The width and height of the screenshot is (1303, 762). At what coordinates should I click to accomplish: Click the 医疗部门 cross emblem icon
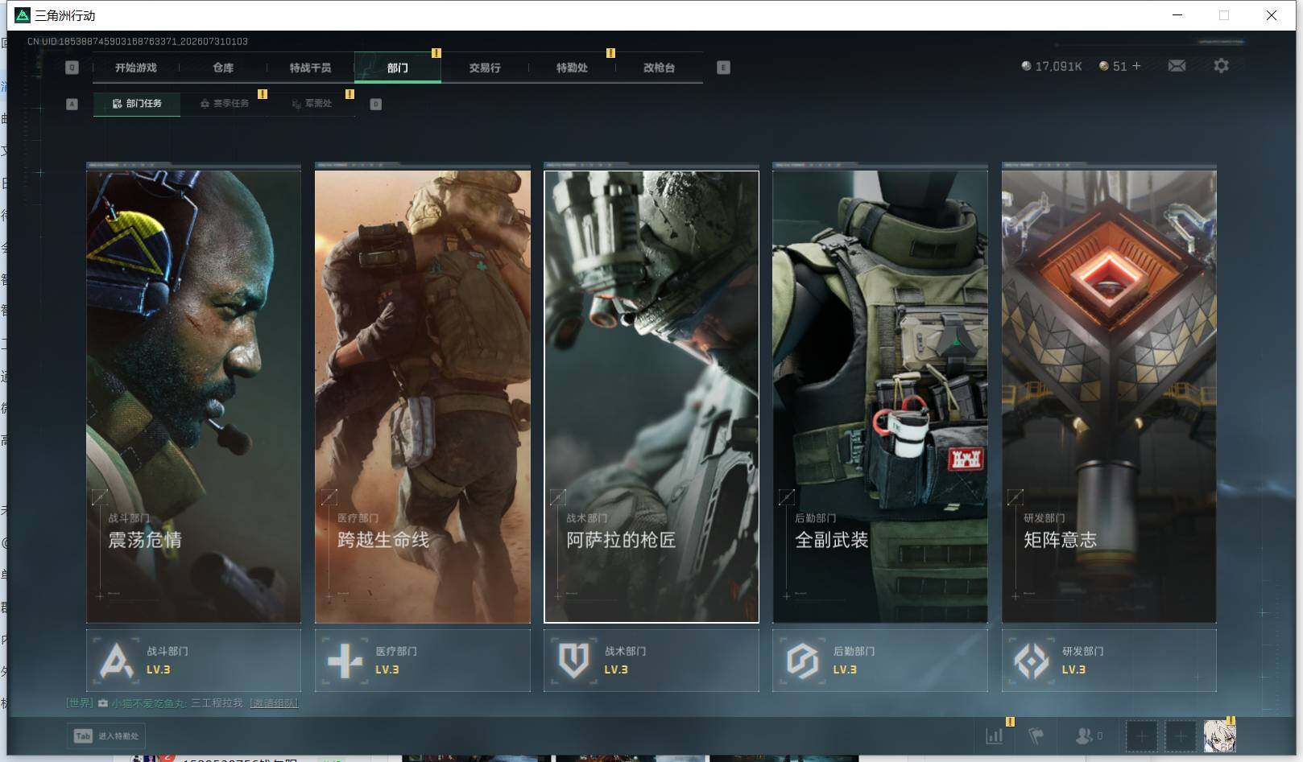(345, 661)
